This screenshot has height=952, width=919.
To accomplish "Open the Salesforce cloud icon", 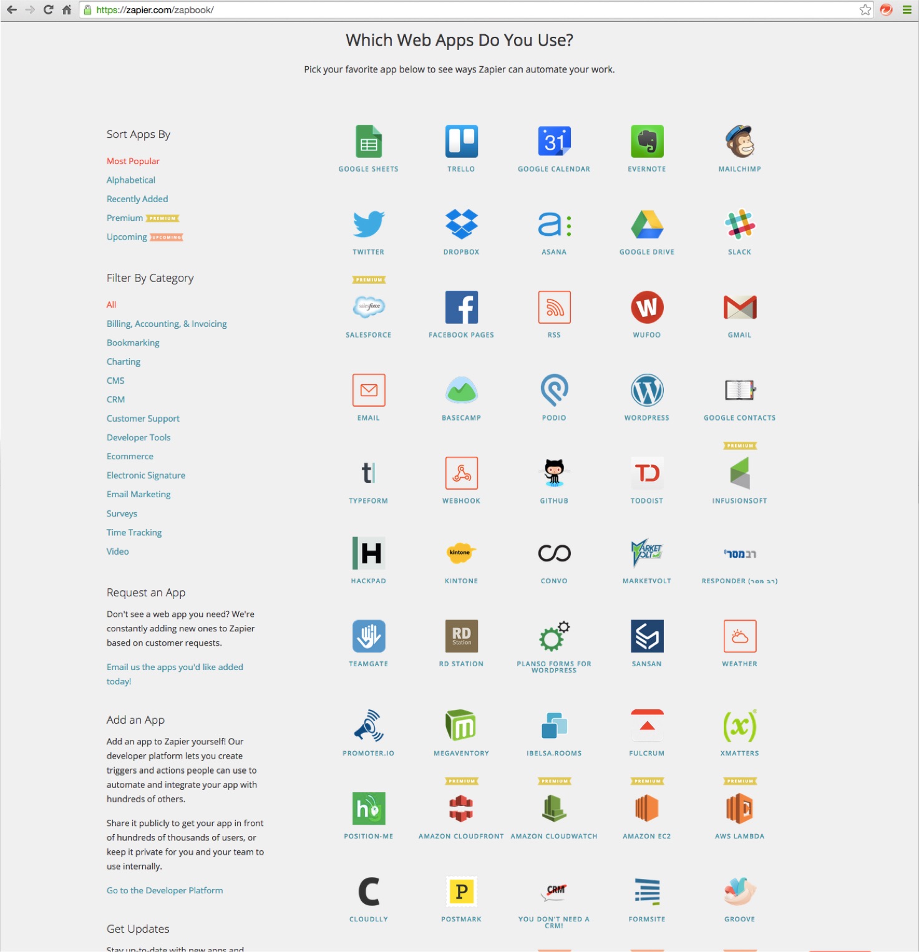I will click(x=369, y=307).
